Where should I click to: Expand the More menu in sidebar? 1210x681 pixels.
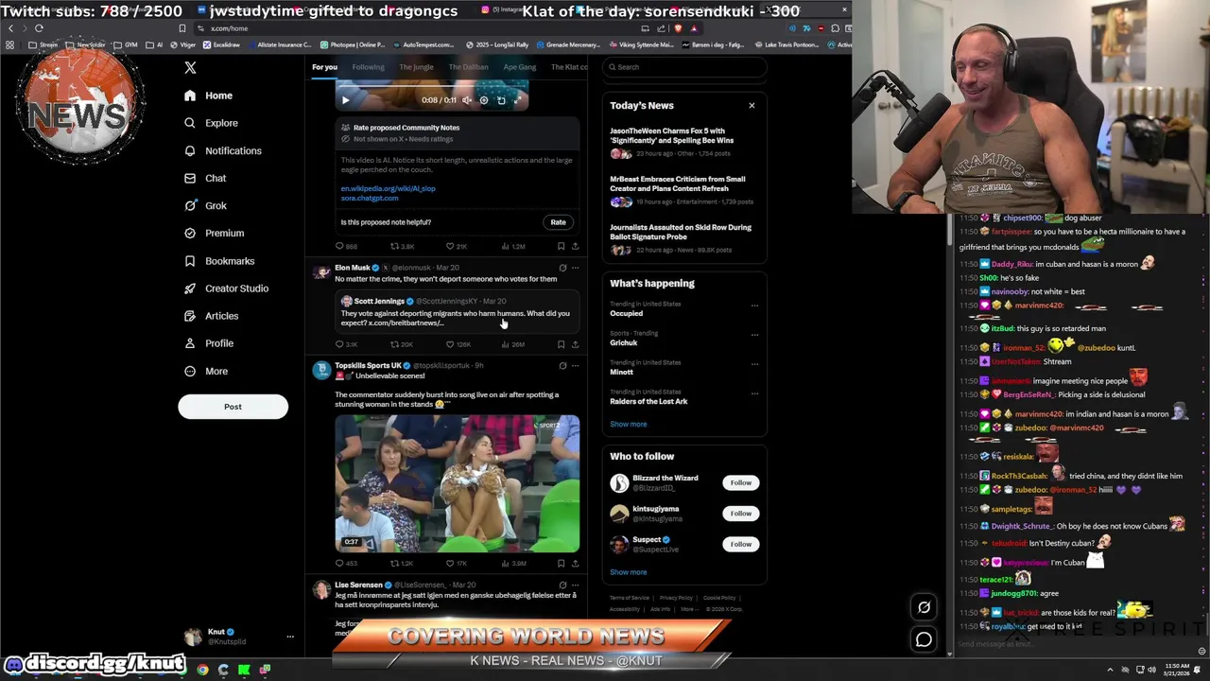point(206,371)
